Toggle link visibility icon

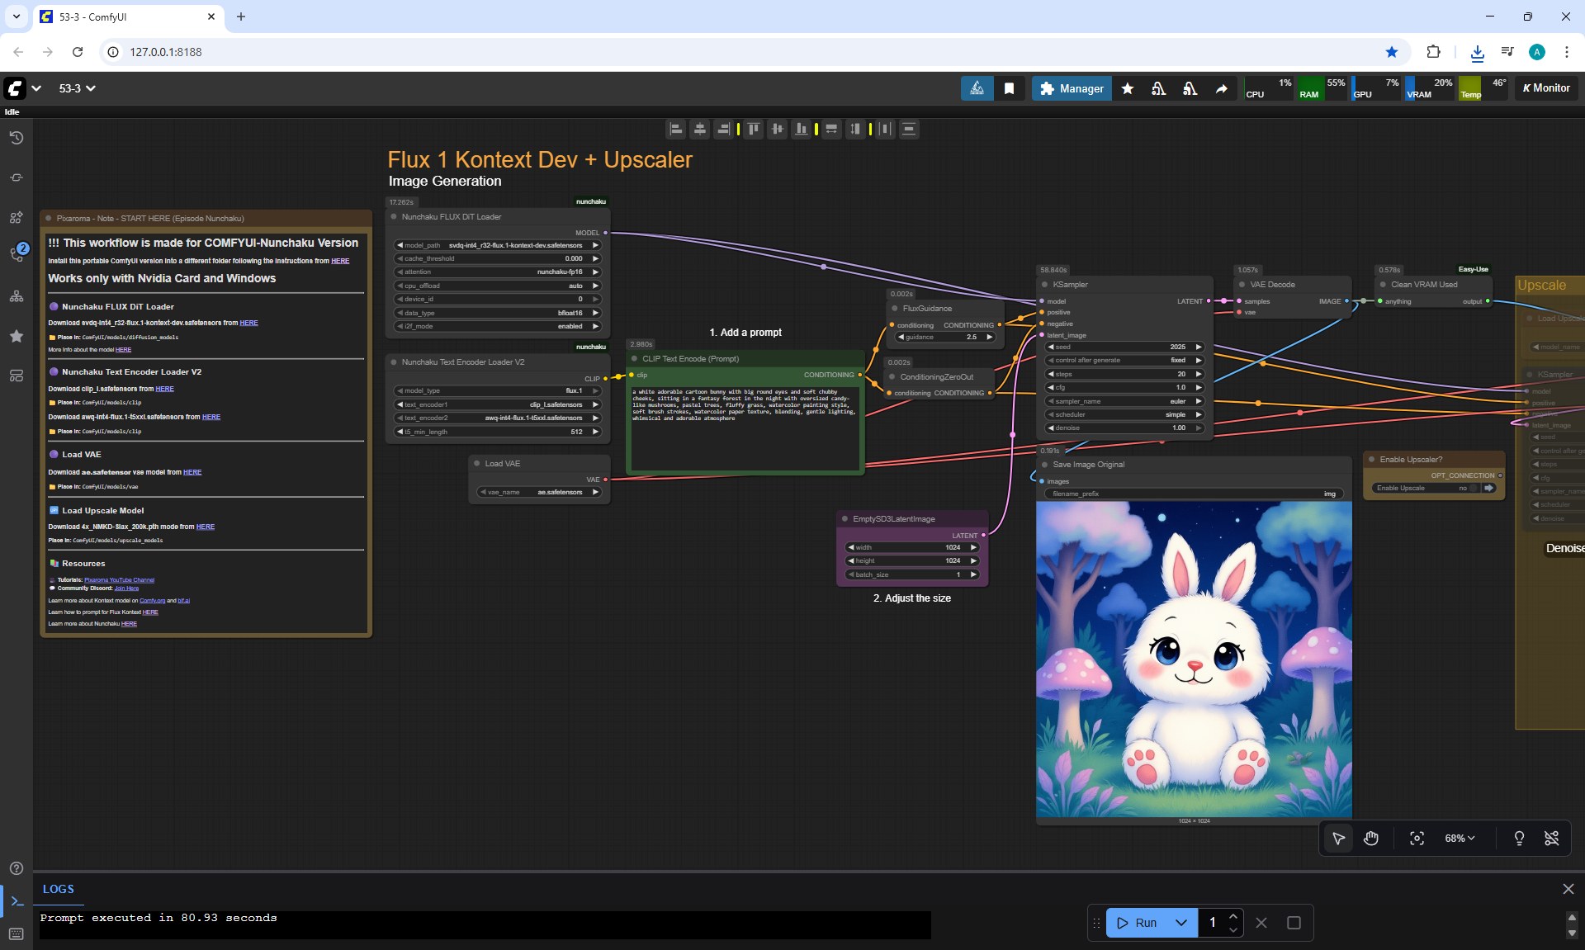(1551, 839)
